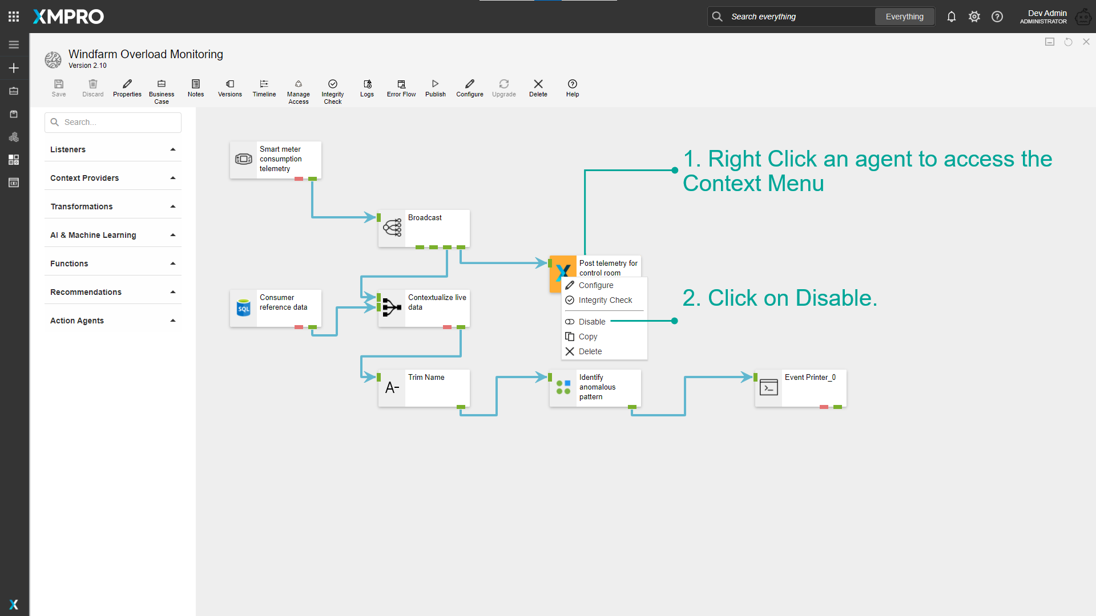Select the Broadcast node on the canvas
The width and height of the screenshot is (1096, 616).
pyautogui.click(x=424, y=228)
